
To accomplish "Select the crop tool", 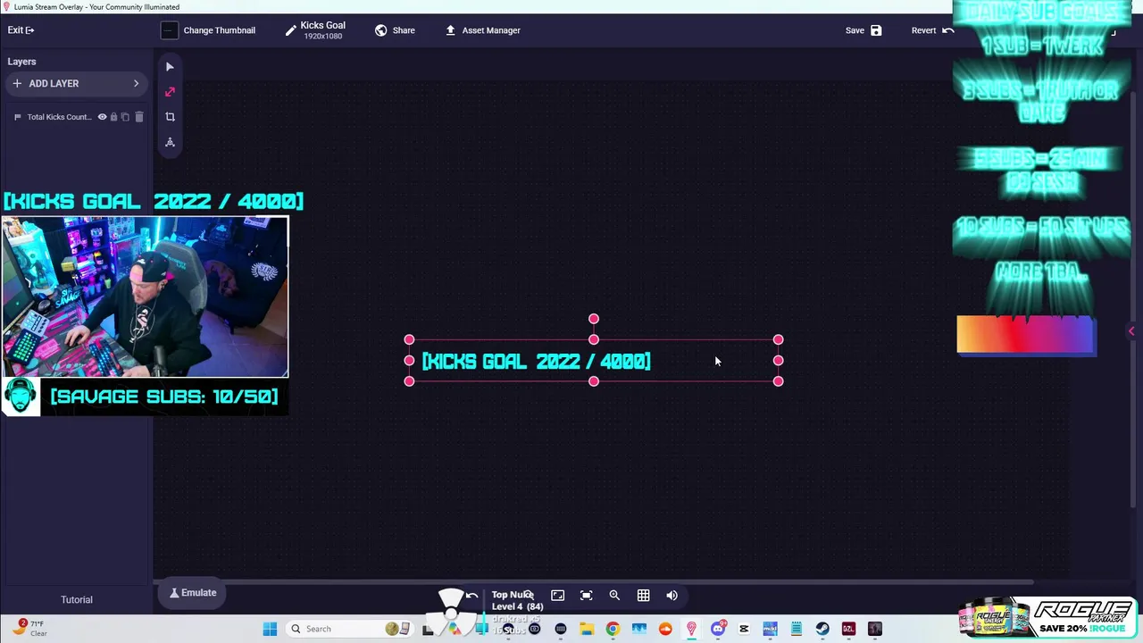I will [170, 117].
